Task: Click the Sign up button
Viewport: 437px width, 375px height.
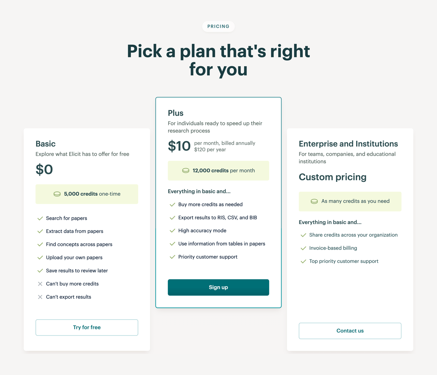Action: point(218,287)
